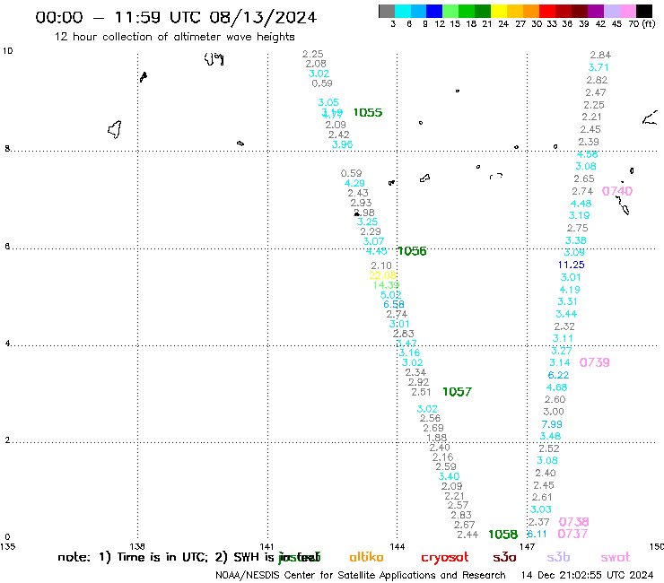The height and width of the screenshot is (583, 664).
Task: Click longitude axis label 141
Action: click(x=267, y=546)
